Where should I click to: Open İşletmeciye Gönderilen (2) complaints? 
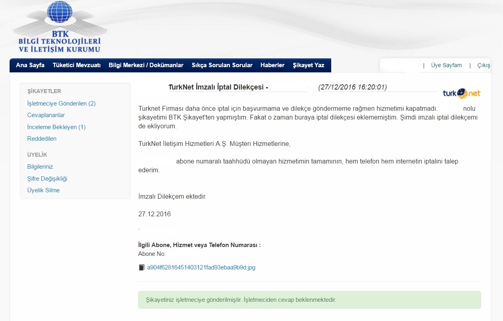click(x=62, y=104)
